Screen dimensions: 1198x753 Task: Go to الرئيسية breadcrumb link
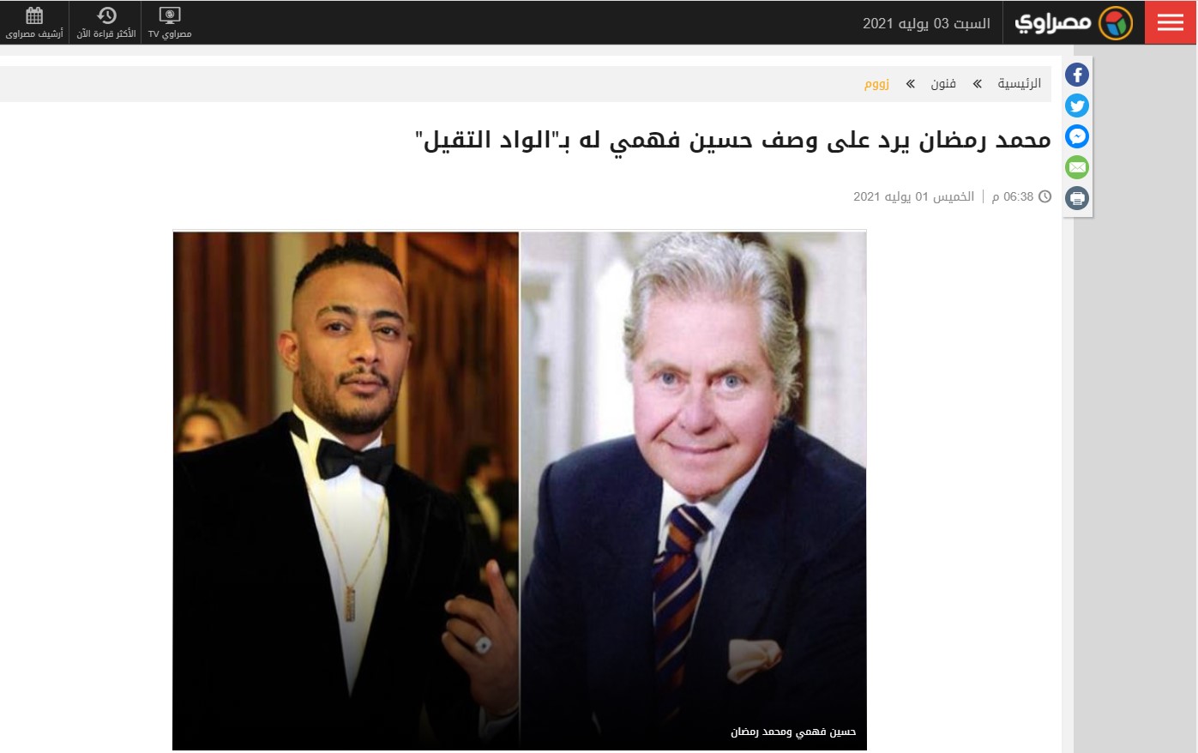pos(1020,83)
